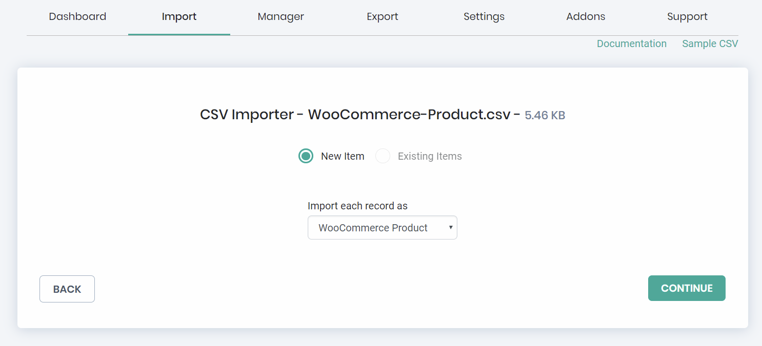Viewport: 762px width, 346px height.
Task: Click the 'New Item' label text
Action: [343, 156]
